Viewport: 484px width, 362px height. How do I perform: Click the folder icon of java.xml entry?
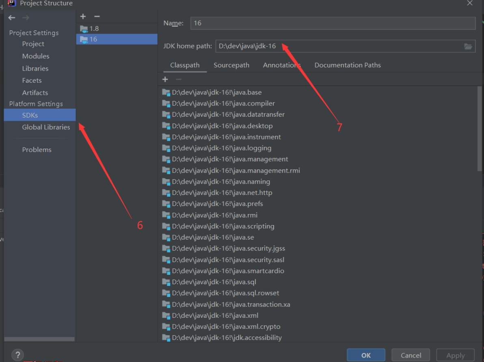[x=166, y=316]
